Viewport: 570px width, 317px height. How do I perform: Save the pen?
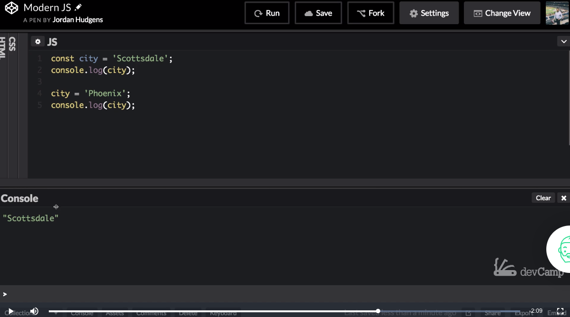318,13
